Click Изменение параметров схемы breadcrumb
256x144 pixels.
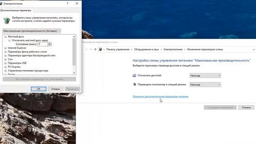(x=205, y=50)
